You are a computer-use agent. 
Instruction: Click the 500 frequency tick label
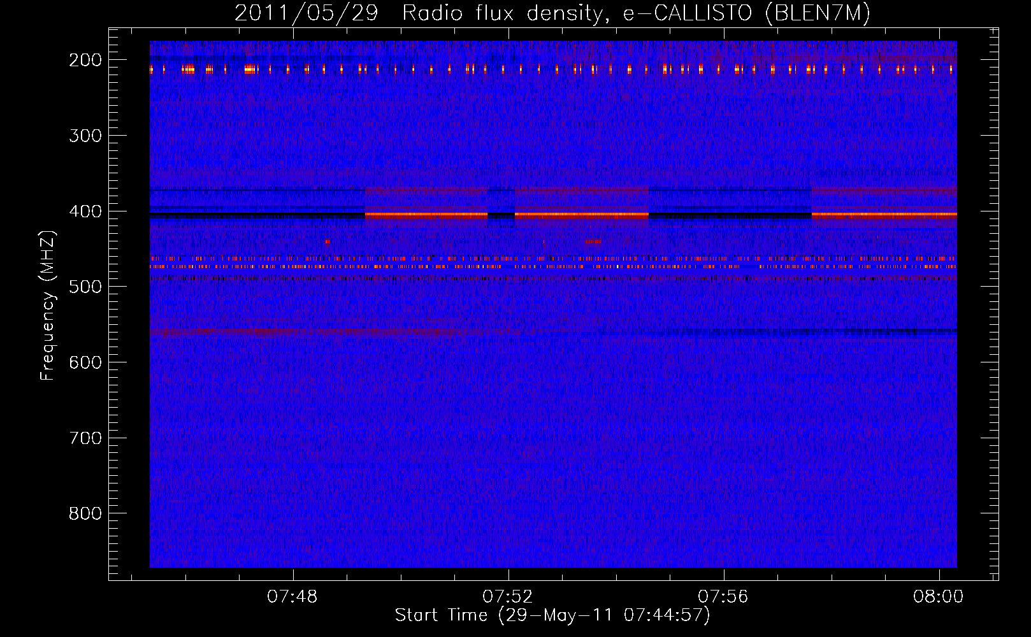pos(85,287)
